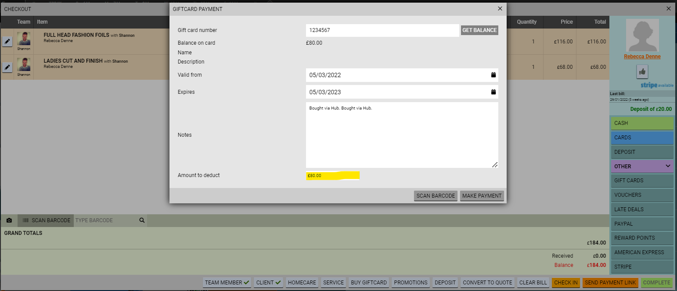Viewport: 677px width, 291px height.
Task: Open the Valid from calendar picker
Action: [x=493, y=75]
